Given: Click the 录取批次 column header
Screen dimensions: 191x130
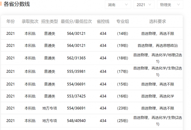Looking at the screenshot, I should pyautogui.click(x=30, y=21).
